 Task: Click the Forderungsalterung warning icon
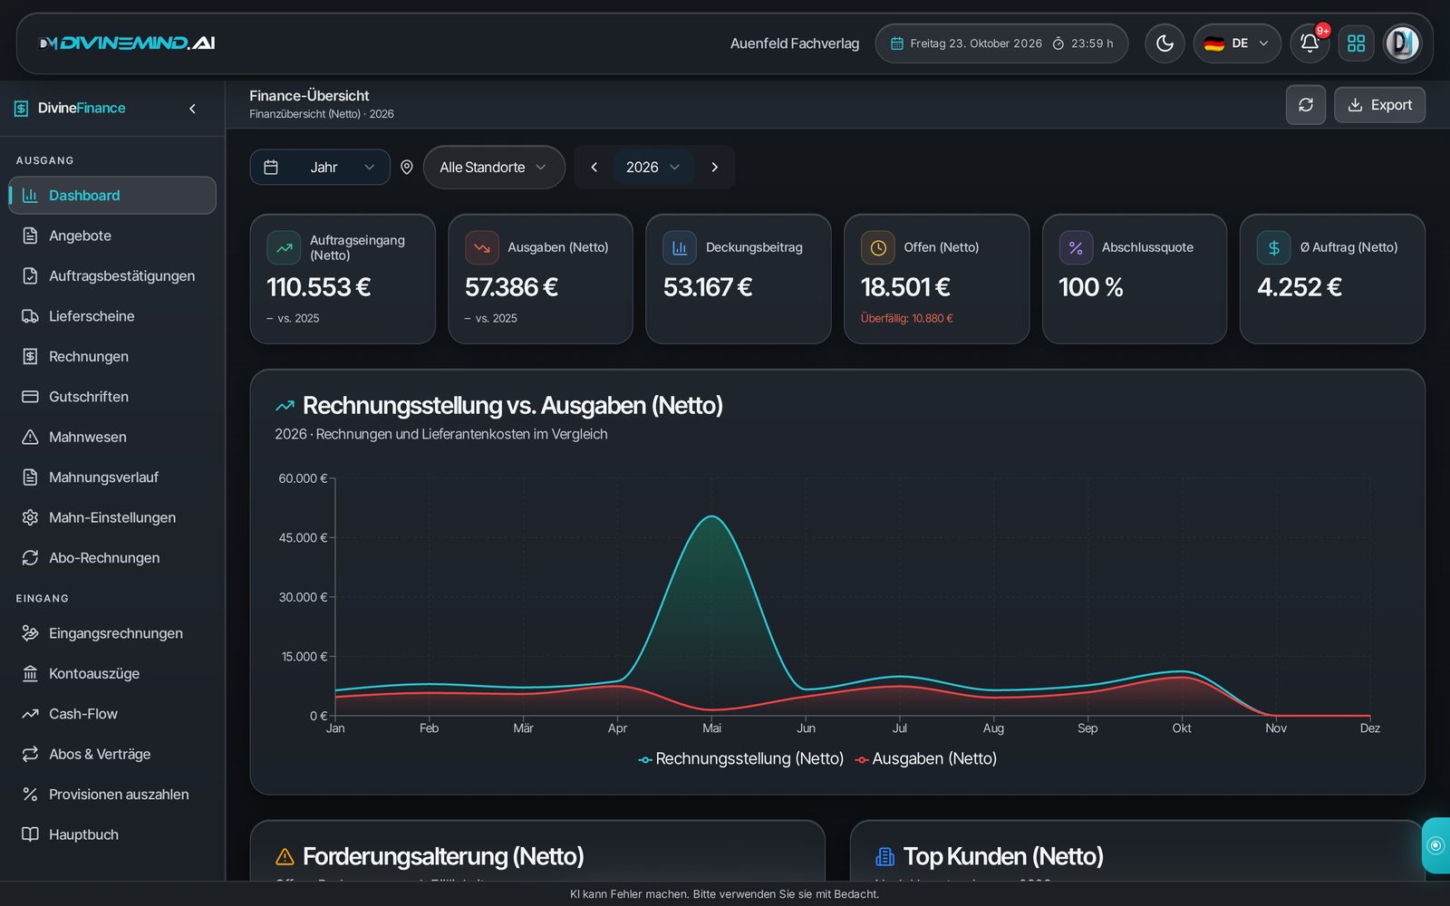285,857
